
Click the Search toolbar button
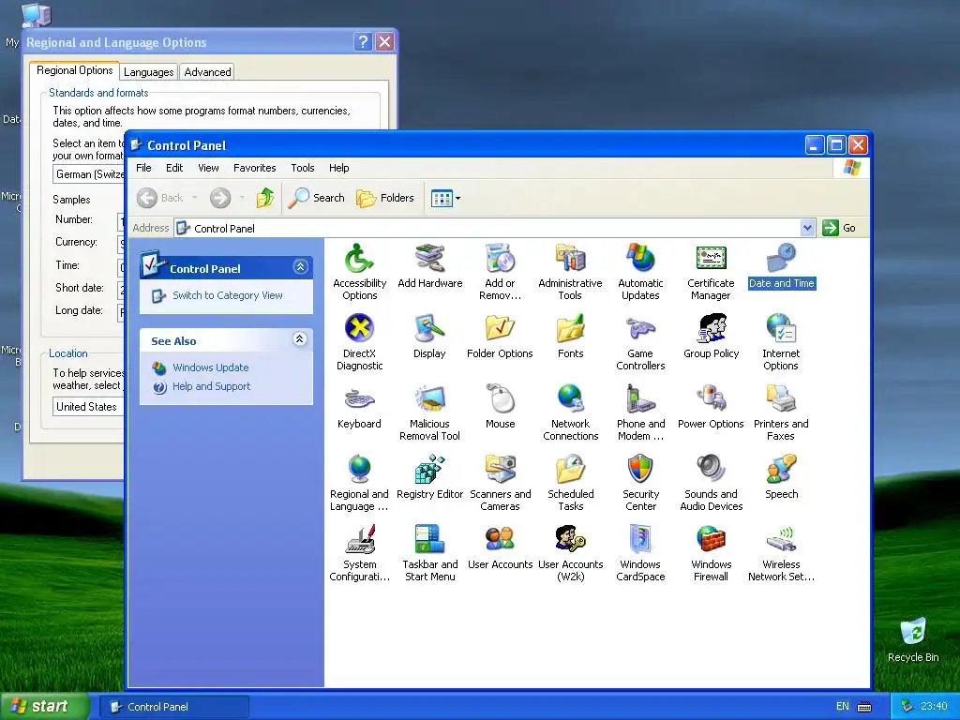coord(317,198)
